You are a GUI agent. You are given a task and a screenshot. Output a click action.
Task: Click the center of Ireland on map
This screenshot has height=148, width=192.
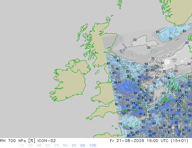click(x=70, y=82)
